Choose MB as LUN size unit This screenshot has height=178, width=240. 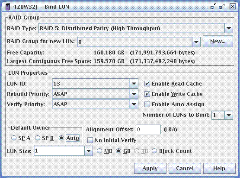pos(99,151)
